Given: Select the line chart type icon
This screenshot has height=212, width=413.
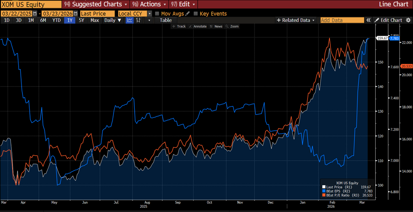Looking at the screenshot, I should [x=130, y=20].
